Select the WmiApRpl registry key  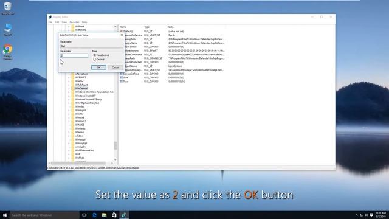pyautogui.click(x=81, y=144)
